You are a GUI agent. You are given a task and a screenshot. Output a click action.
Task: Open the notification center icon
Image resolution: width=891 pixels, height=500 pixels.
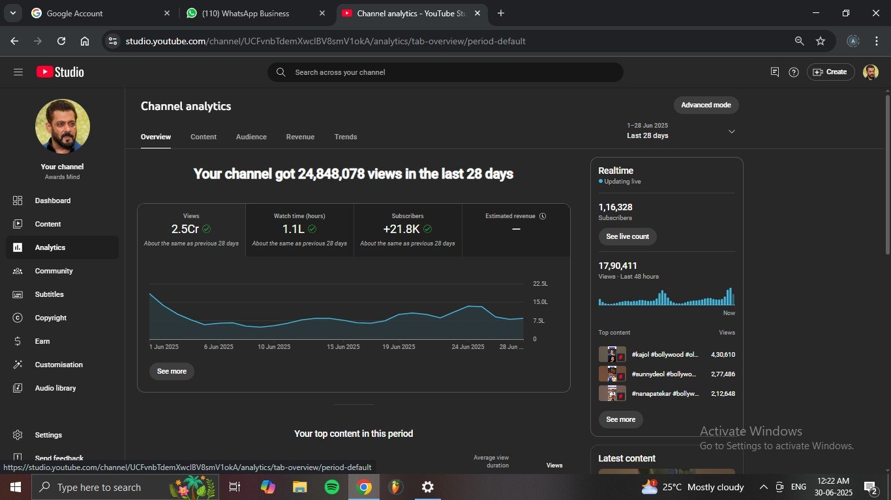pyautogui.click(x=870, y=487)
